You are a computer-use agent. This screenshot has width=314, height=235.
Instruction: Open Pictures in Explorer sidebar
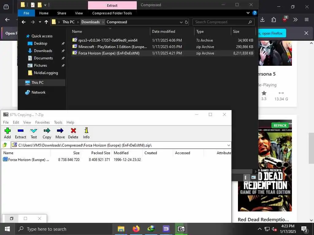click(x=40, y=65)
